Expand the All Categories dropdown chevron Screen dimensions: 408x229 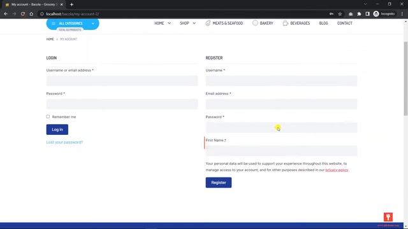[x=93, y=24]
